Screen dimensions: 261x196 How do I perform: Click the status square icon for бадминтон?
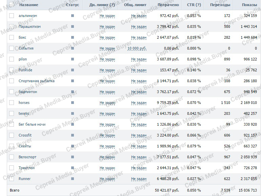[73, 92]
